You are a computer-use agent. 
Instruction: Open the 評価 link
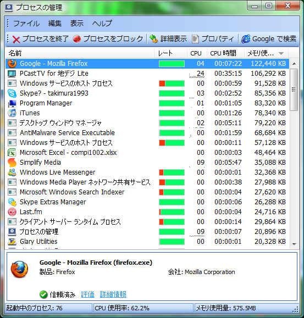(x=87, y=294)
